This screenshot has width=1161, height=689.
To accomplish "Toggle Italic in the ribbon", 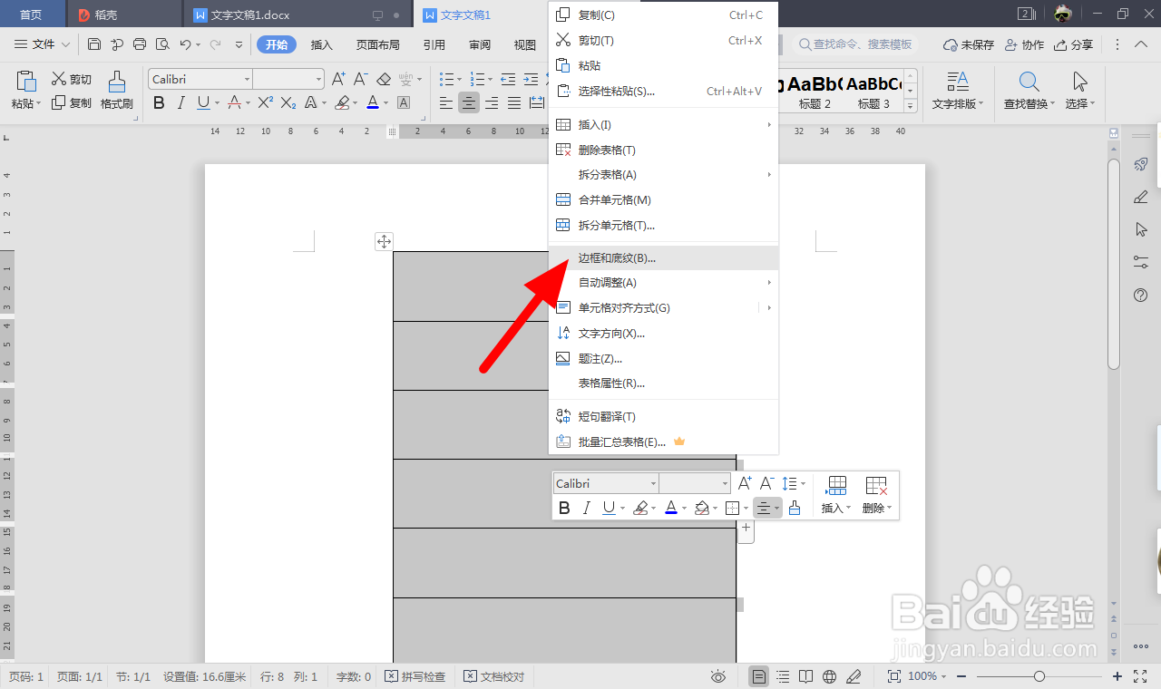I will tap(181, 102).
